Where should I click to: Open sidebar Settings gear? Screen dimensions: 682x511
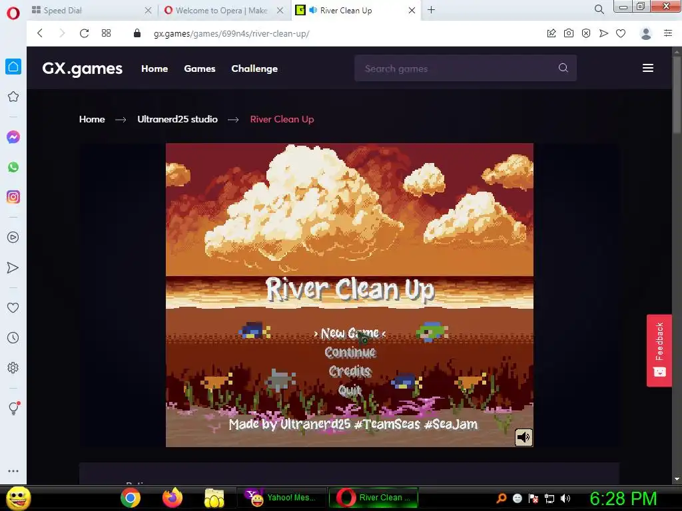click(x=13, y=367)
